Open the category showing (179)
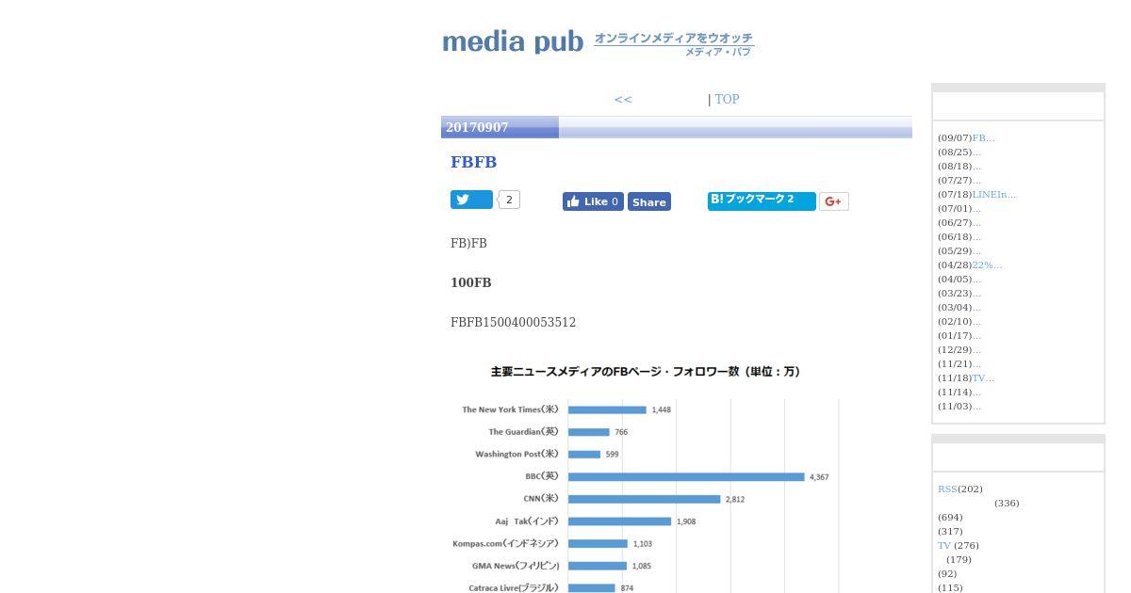1131x593 pixels. click(959, 559)
